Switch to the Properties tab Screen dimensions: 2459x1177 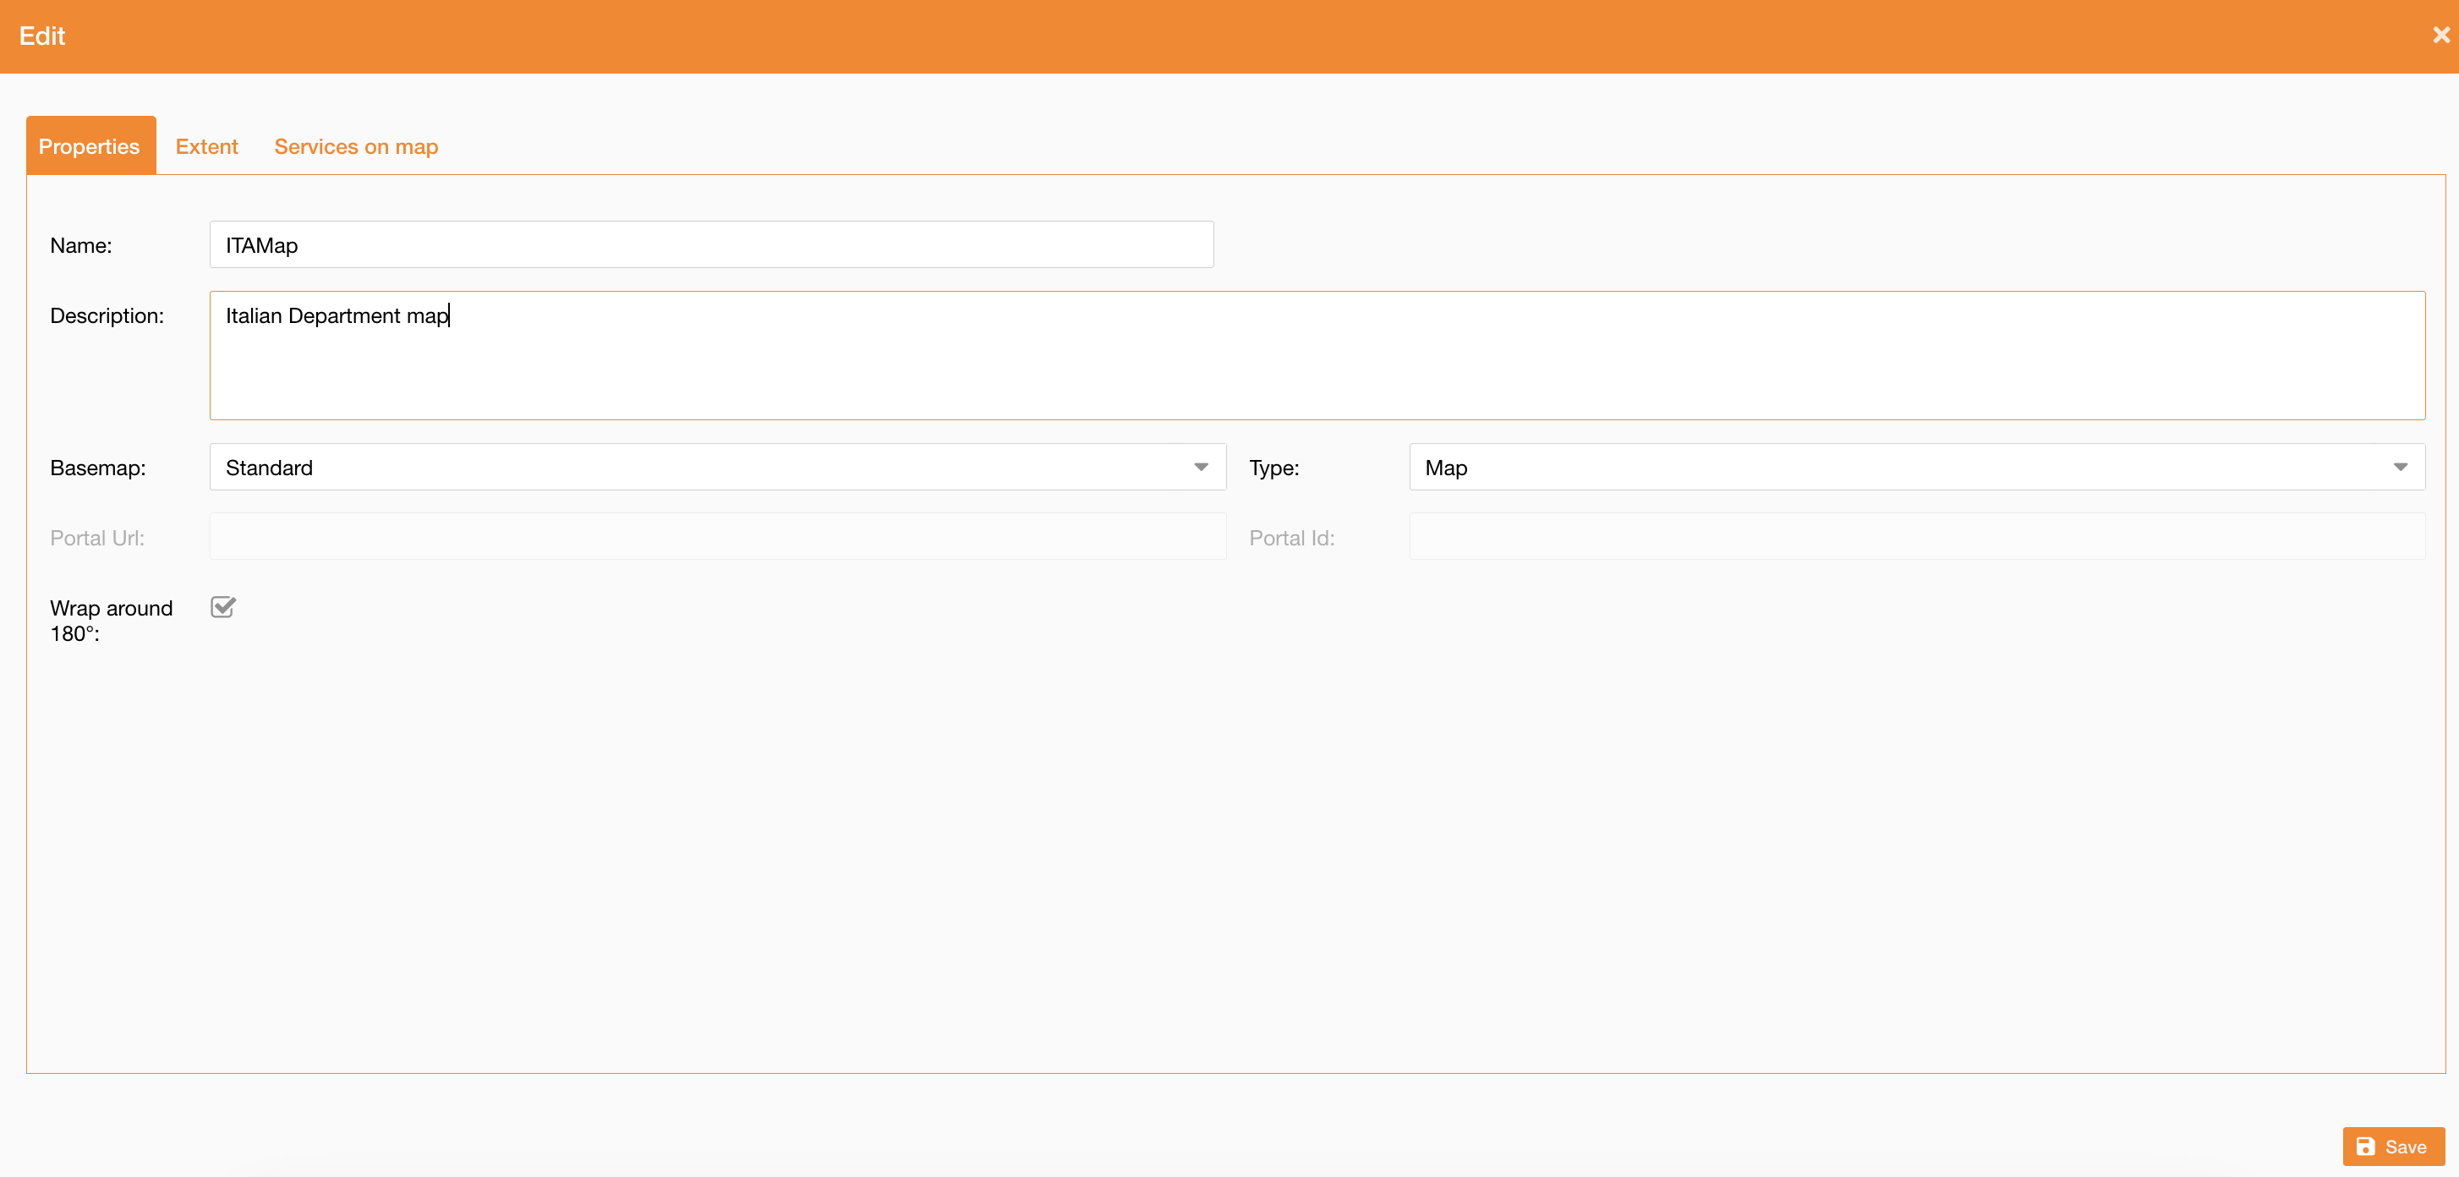coord(90,146)
